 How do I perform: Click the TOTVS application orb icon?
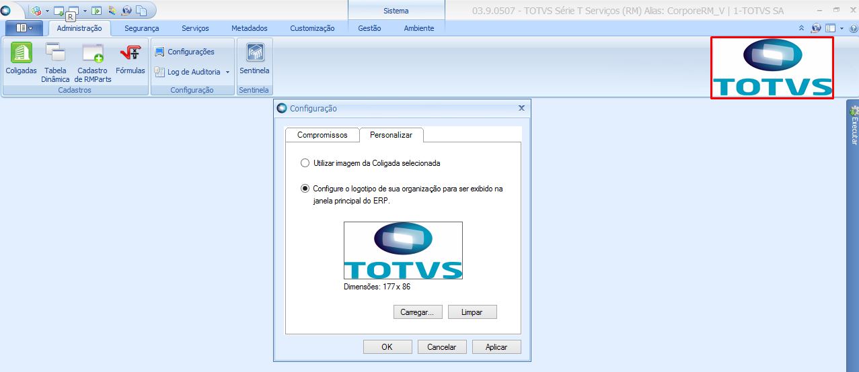[6, 10]
